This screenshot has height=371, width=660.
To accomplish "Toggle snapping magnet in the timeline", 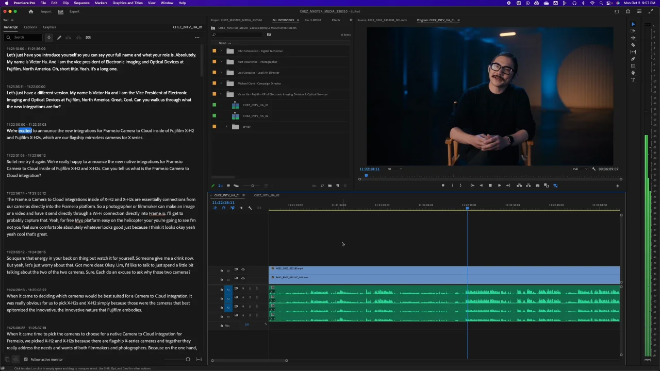I will 223,208.
